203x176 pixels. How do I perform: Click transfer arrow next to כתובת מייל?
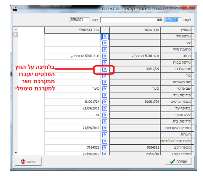[105, 50]
